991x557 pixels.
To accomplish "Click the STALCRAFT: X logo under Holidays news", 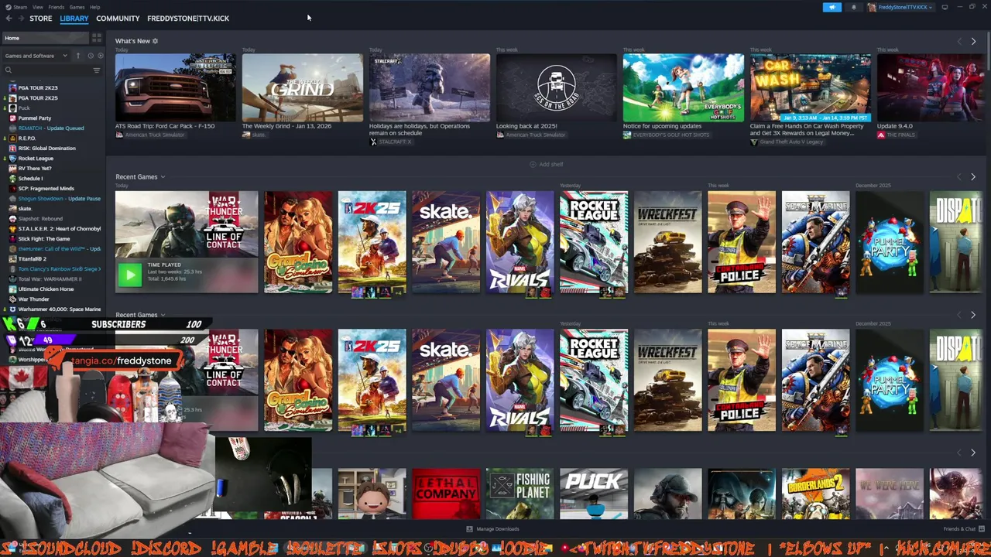I will point(373,142).
